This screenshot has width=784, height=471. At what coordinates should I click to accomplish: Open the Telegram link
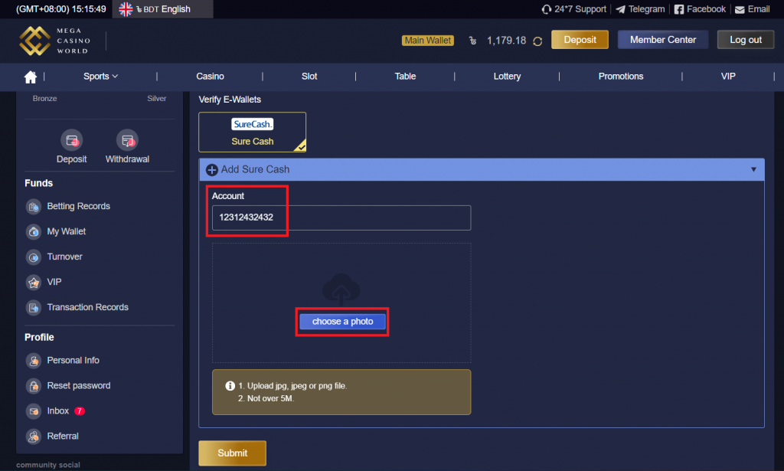[646, 9]
